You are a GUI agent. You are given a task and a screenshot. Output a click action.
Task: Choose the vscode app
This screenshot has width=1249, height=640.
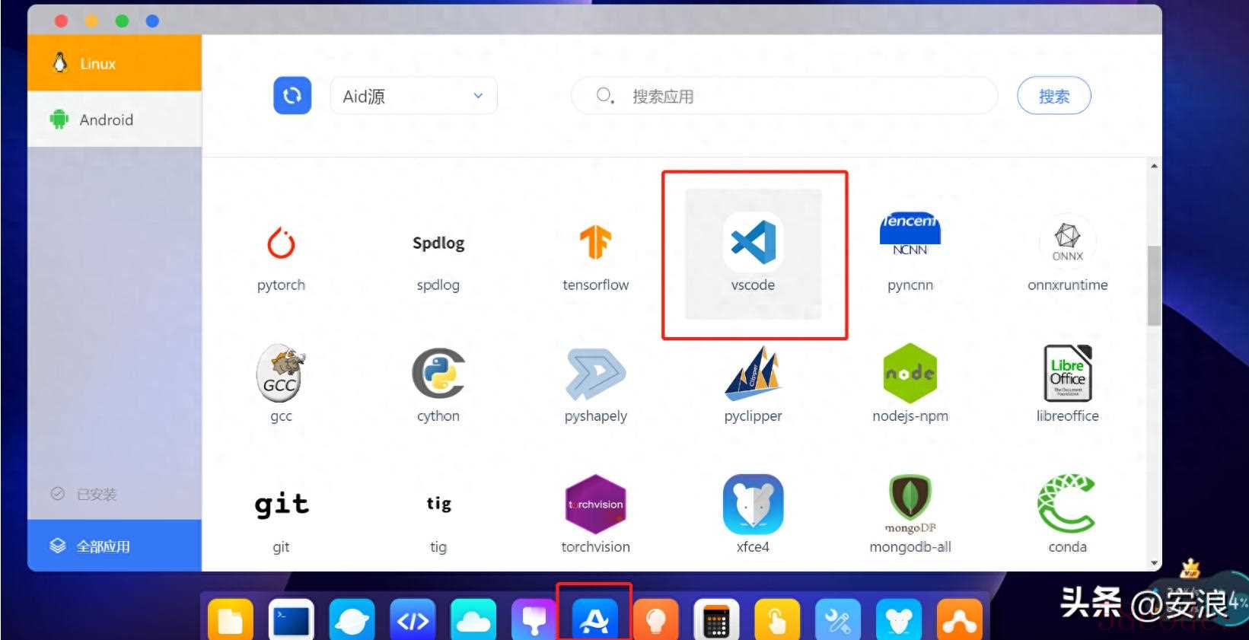tap(753, 254)
